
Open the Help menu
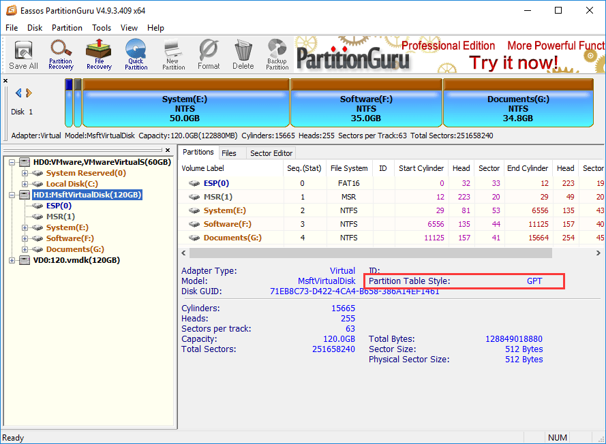click(x=155, y=28)
